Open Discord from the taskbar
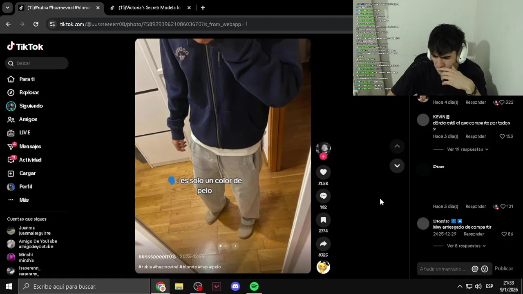The width and height of the screenshot is (523, 294). [x=235, y=287]
